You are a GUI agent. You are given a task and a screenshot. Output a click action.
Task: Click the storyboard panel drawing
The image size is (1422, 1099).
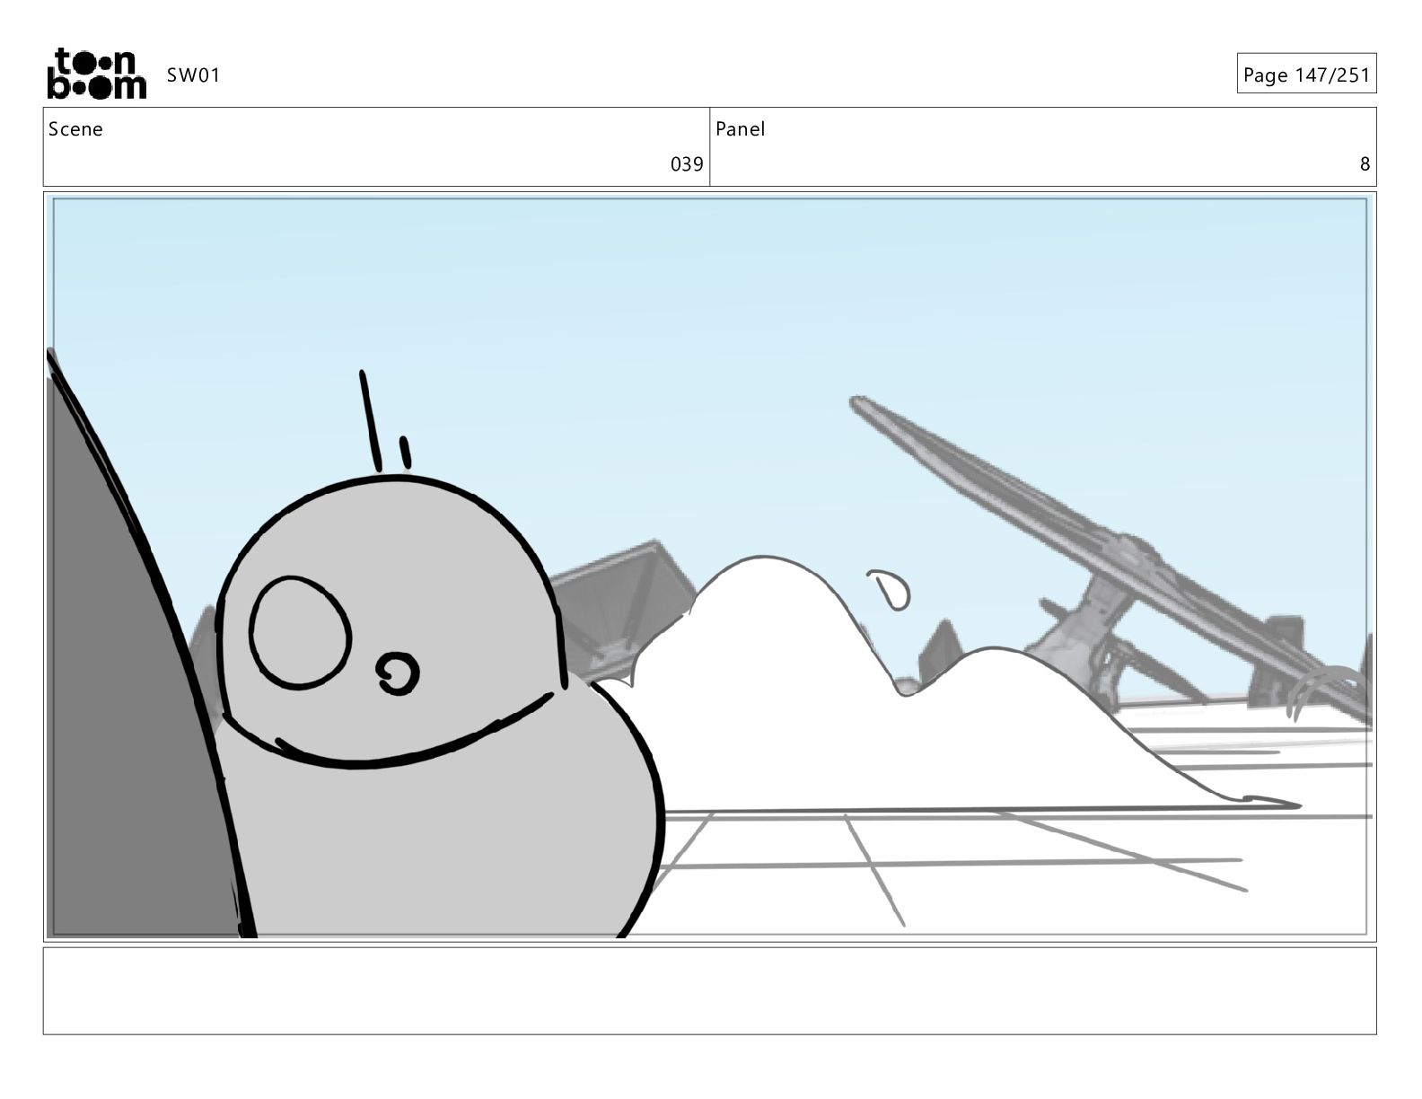(x=710, y=567)
